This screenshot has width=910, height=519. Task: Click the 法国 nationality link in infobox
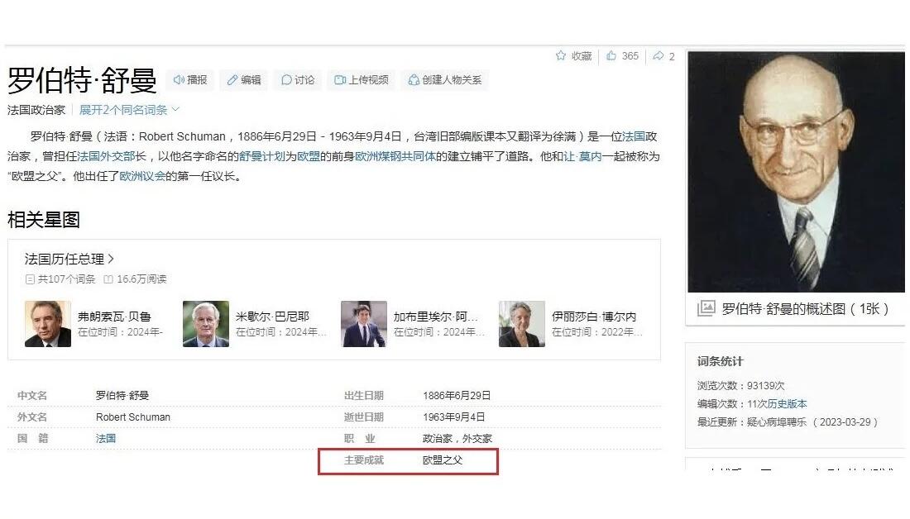[106, 438]
